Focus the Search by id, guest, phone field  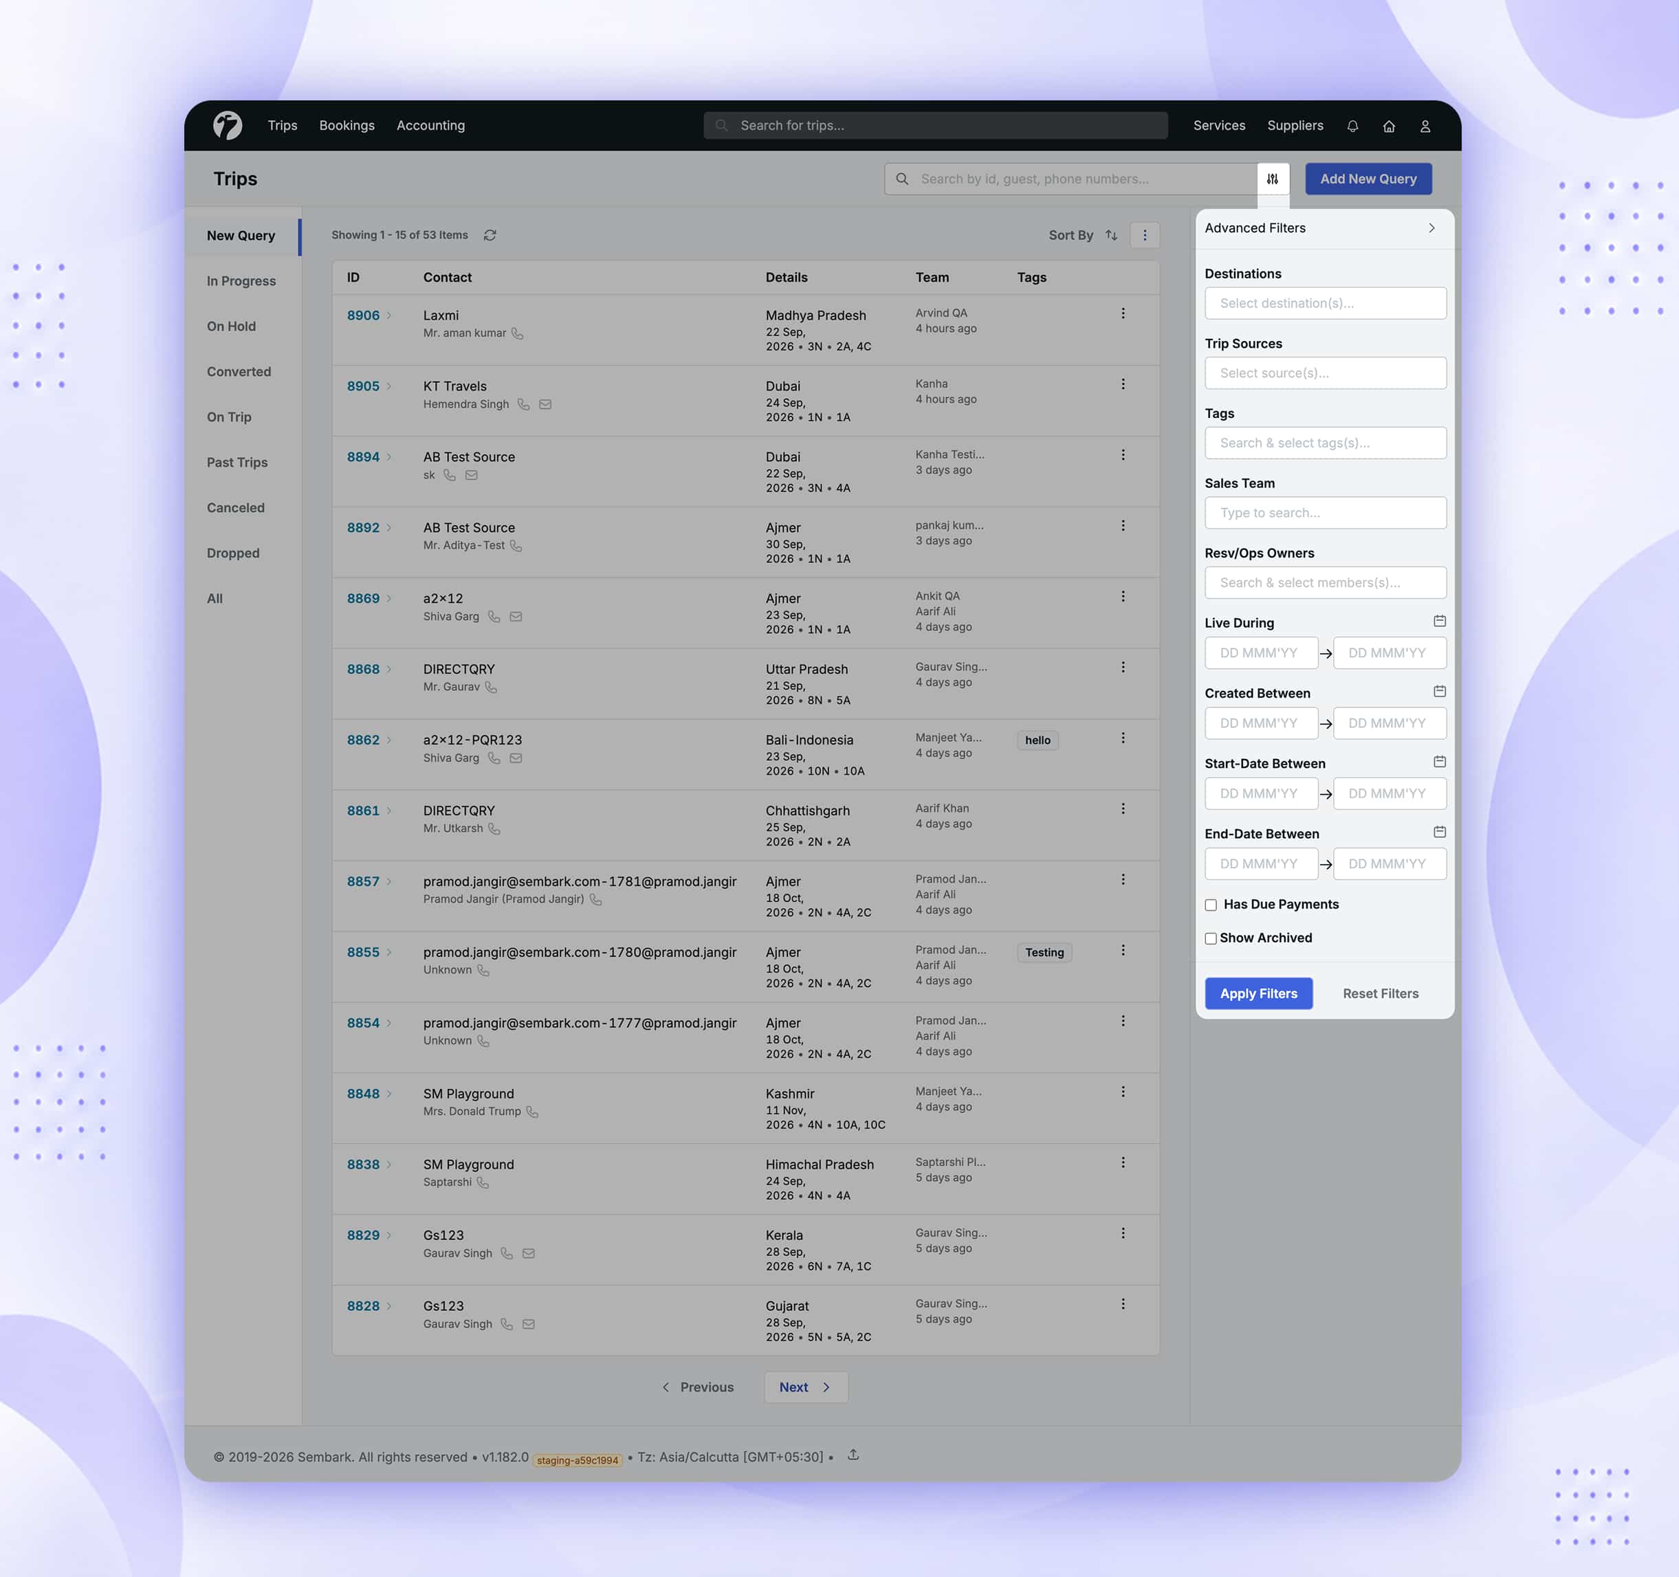tap(1071, 179)
